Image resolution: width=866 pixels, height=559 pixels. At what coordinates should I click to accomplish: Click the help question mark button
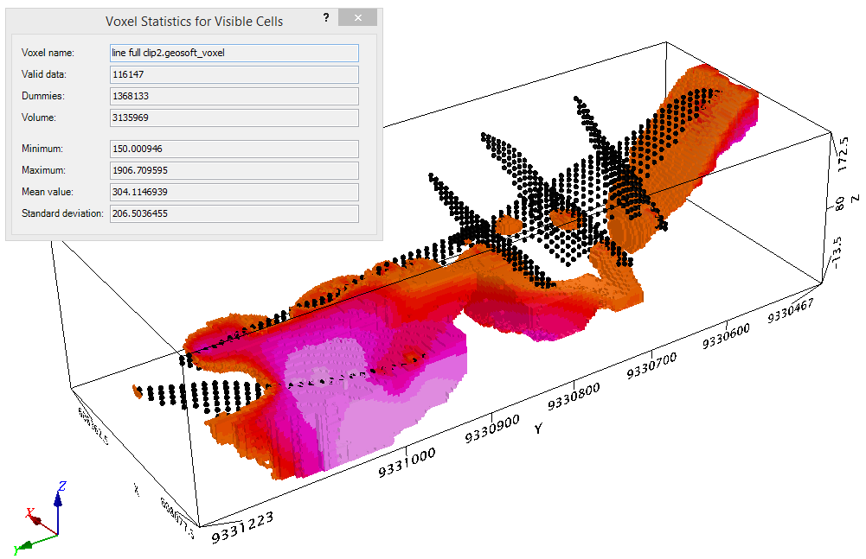tap(324, 18)
